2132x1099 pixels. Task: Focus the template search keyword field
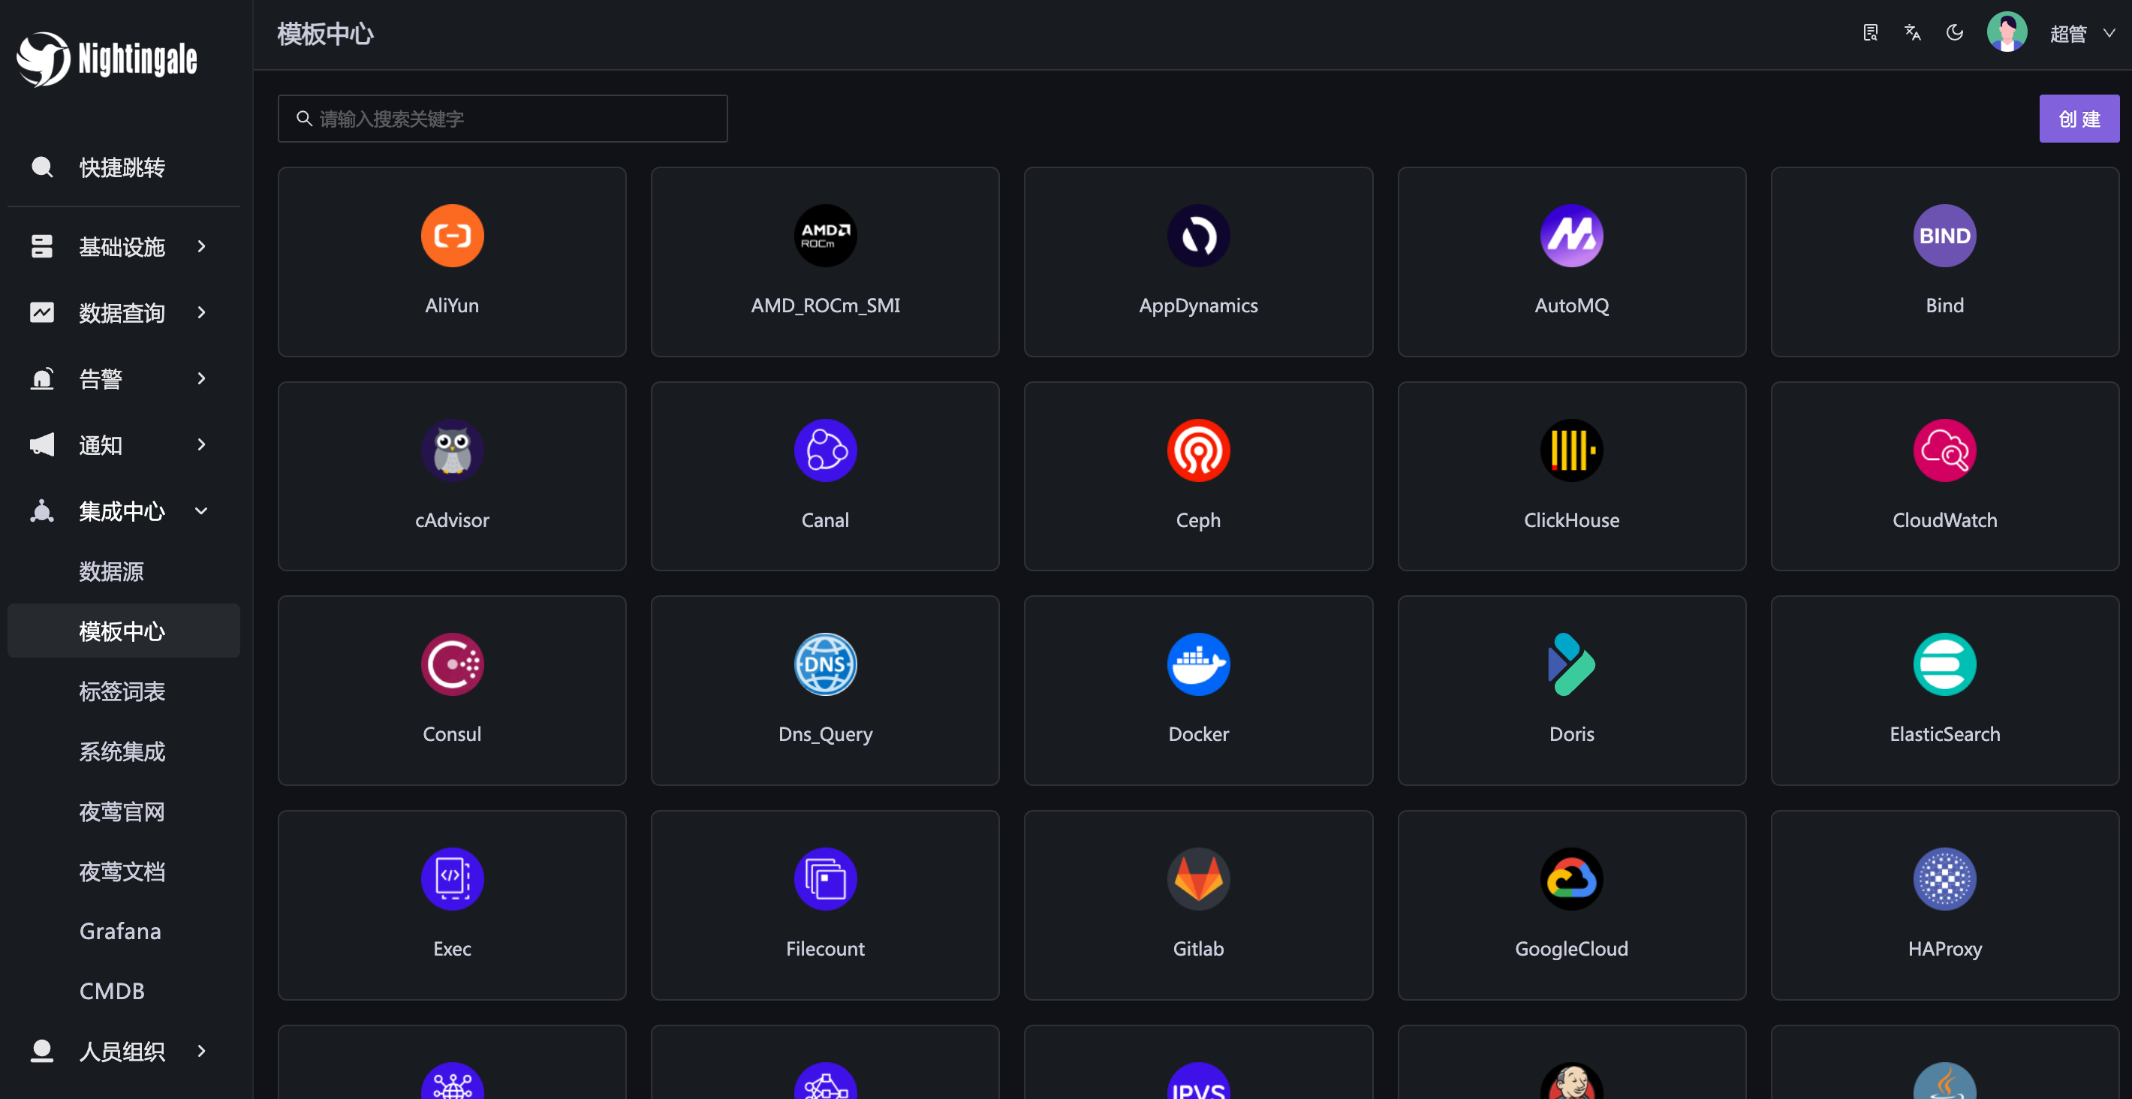coord(513,119)
